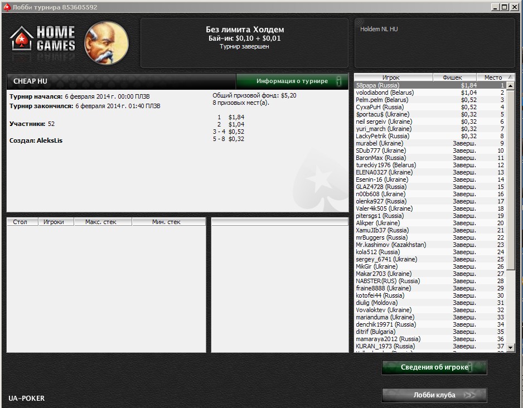Image resolution: width=523 pixels, height=408 pixels.
Task: Click arrows icon on Лобби клуба button
Action: click(x=470, y=395)
